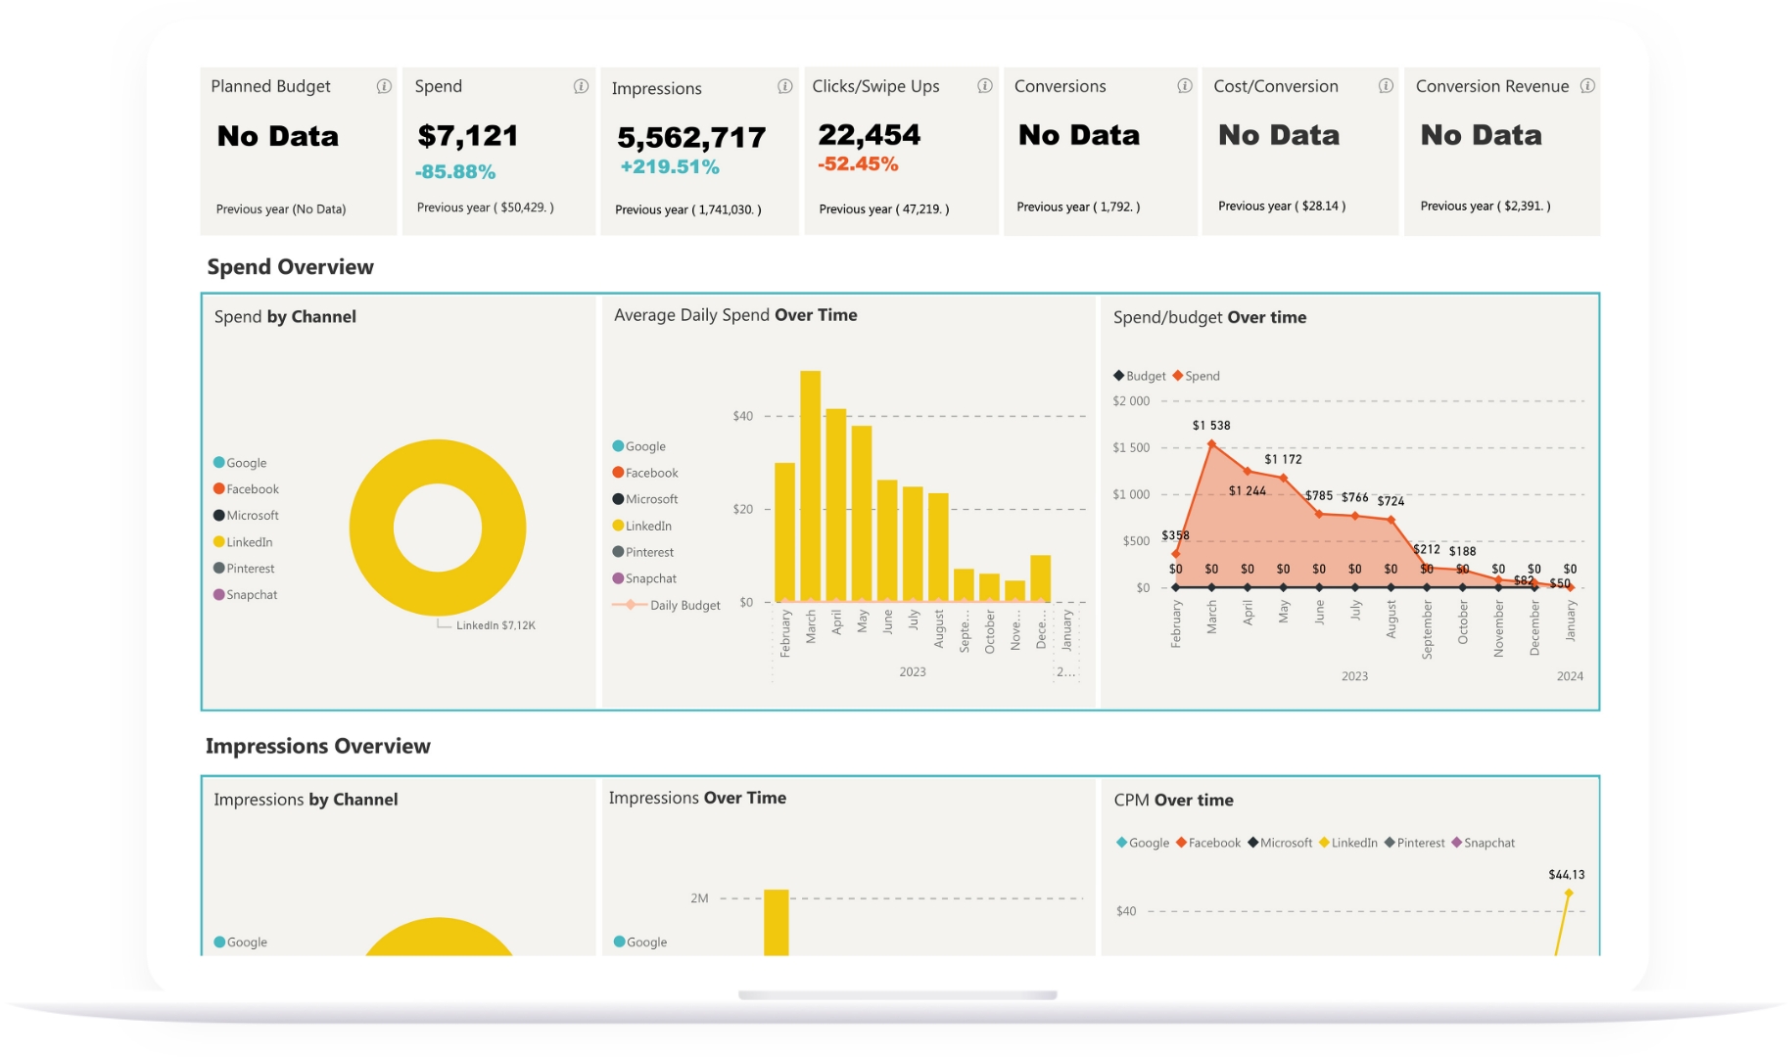Click the Impressions card info icon
The width and height of the screenshot is (1792, 1057).
coord(783,87)
